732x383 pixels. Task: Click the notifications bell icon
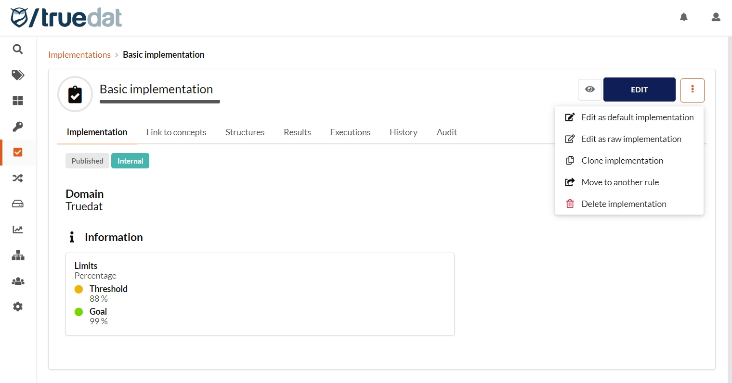click(x=683, y=17)
